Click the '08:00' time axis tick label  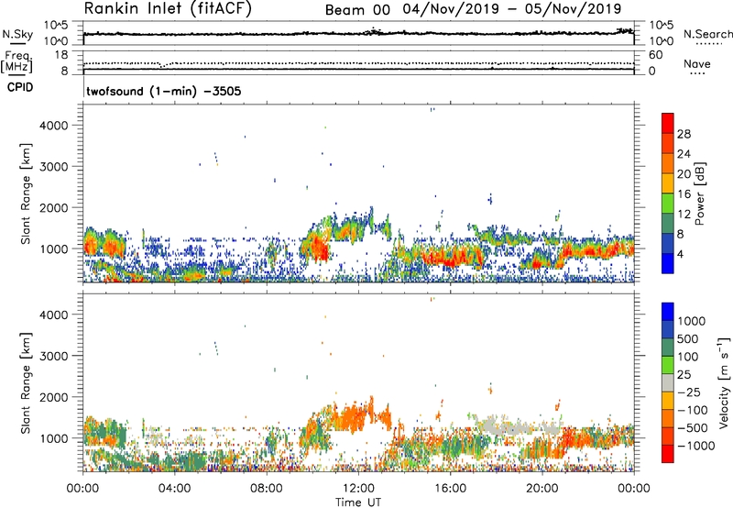click(x=267, y=489)
